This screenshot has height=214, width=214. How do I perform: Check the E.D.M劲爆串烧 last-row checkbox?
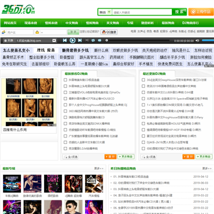(65, 149)
